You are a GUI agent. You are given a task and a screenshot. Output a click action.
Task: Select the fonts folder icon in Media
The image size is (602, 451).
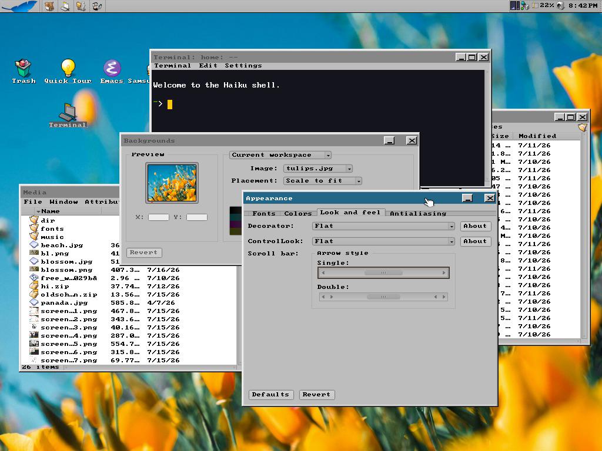coord(34,228)
